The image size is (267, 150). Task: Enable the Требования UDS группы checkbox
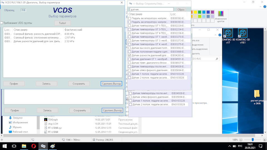click(x=2, y=23)
